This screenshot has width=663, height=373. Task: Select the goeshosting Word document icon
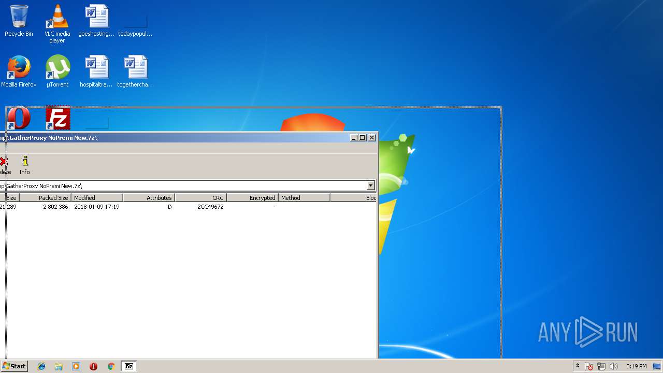96,21
